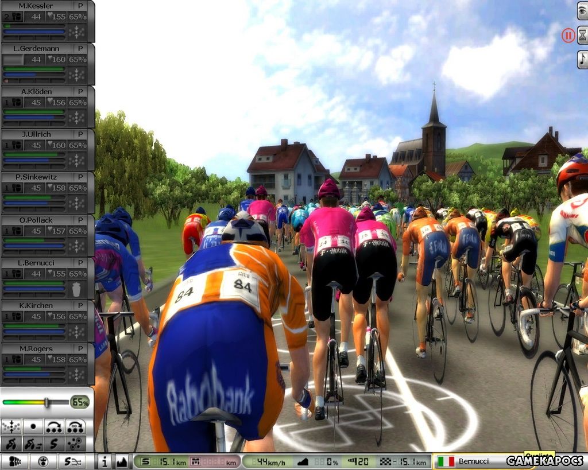Click L.Gerdemann's current order icon
588x470 pixels.
(x=76, y=75)
